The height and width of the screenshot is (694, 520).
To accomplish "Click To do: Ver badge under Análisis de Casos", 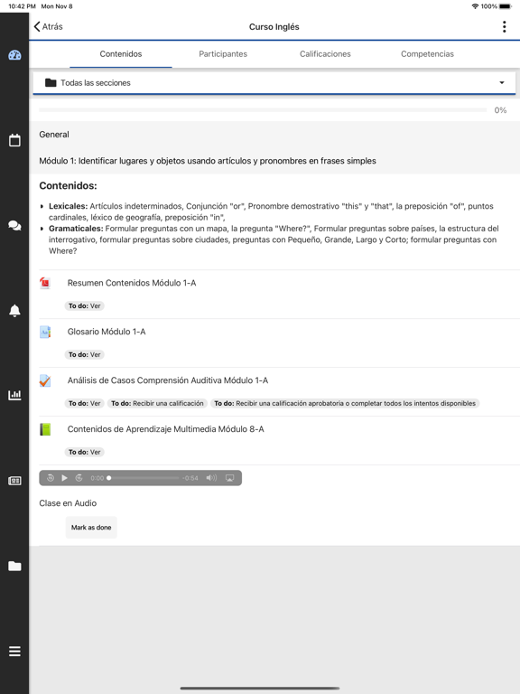I will coord(85,403).
